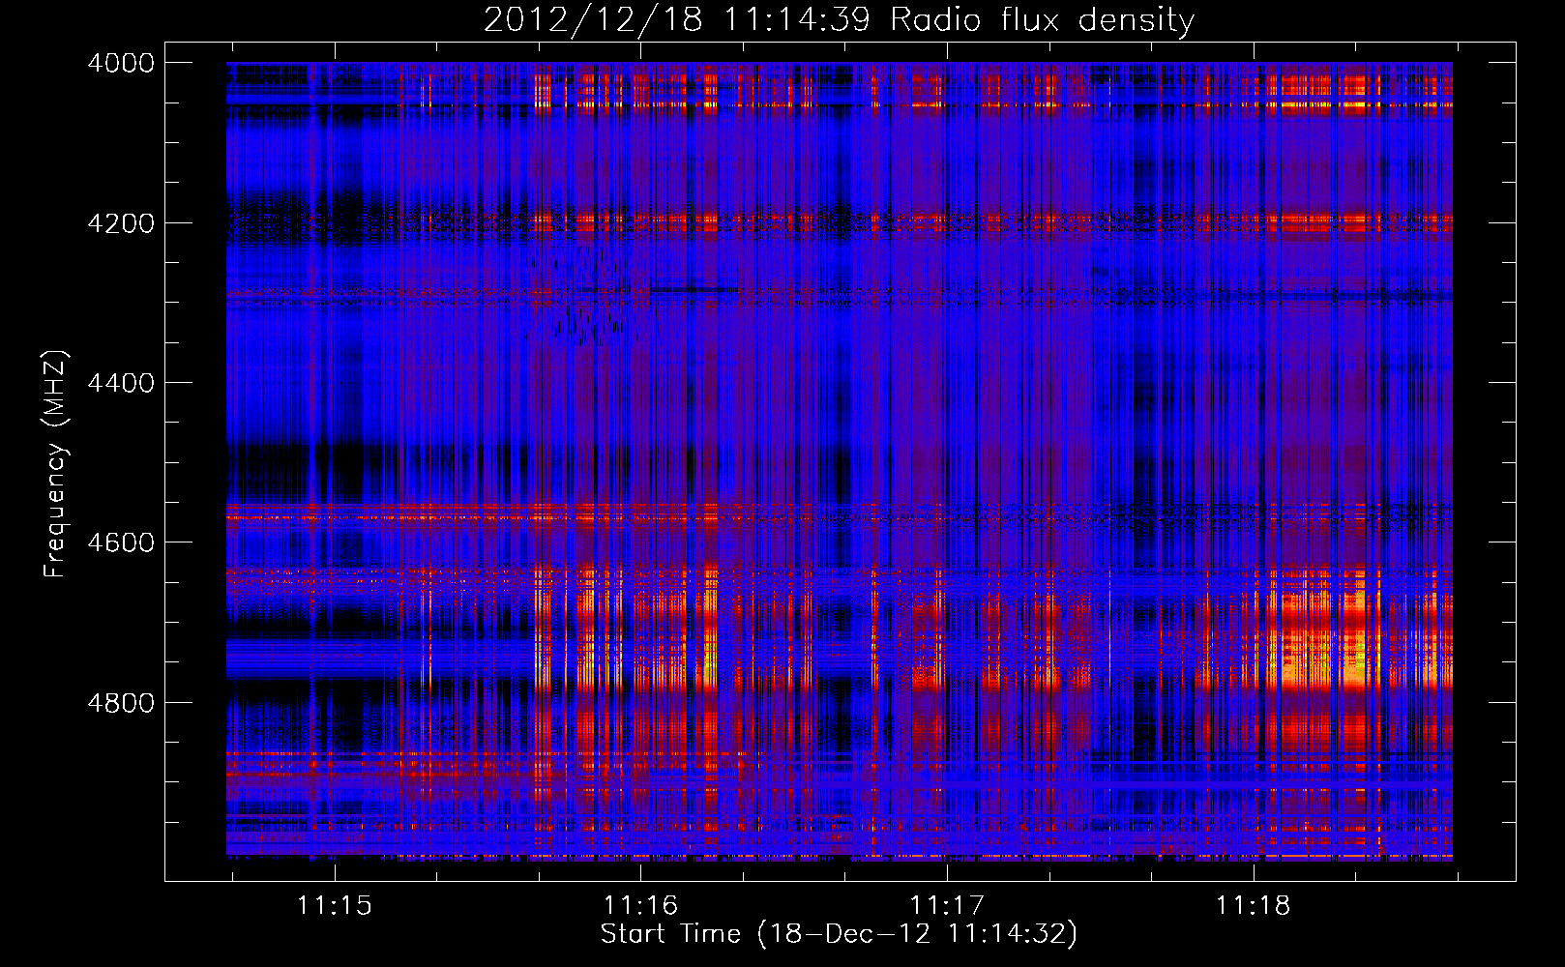Click the 11:16 time axis label

click(640, 905)
